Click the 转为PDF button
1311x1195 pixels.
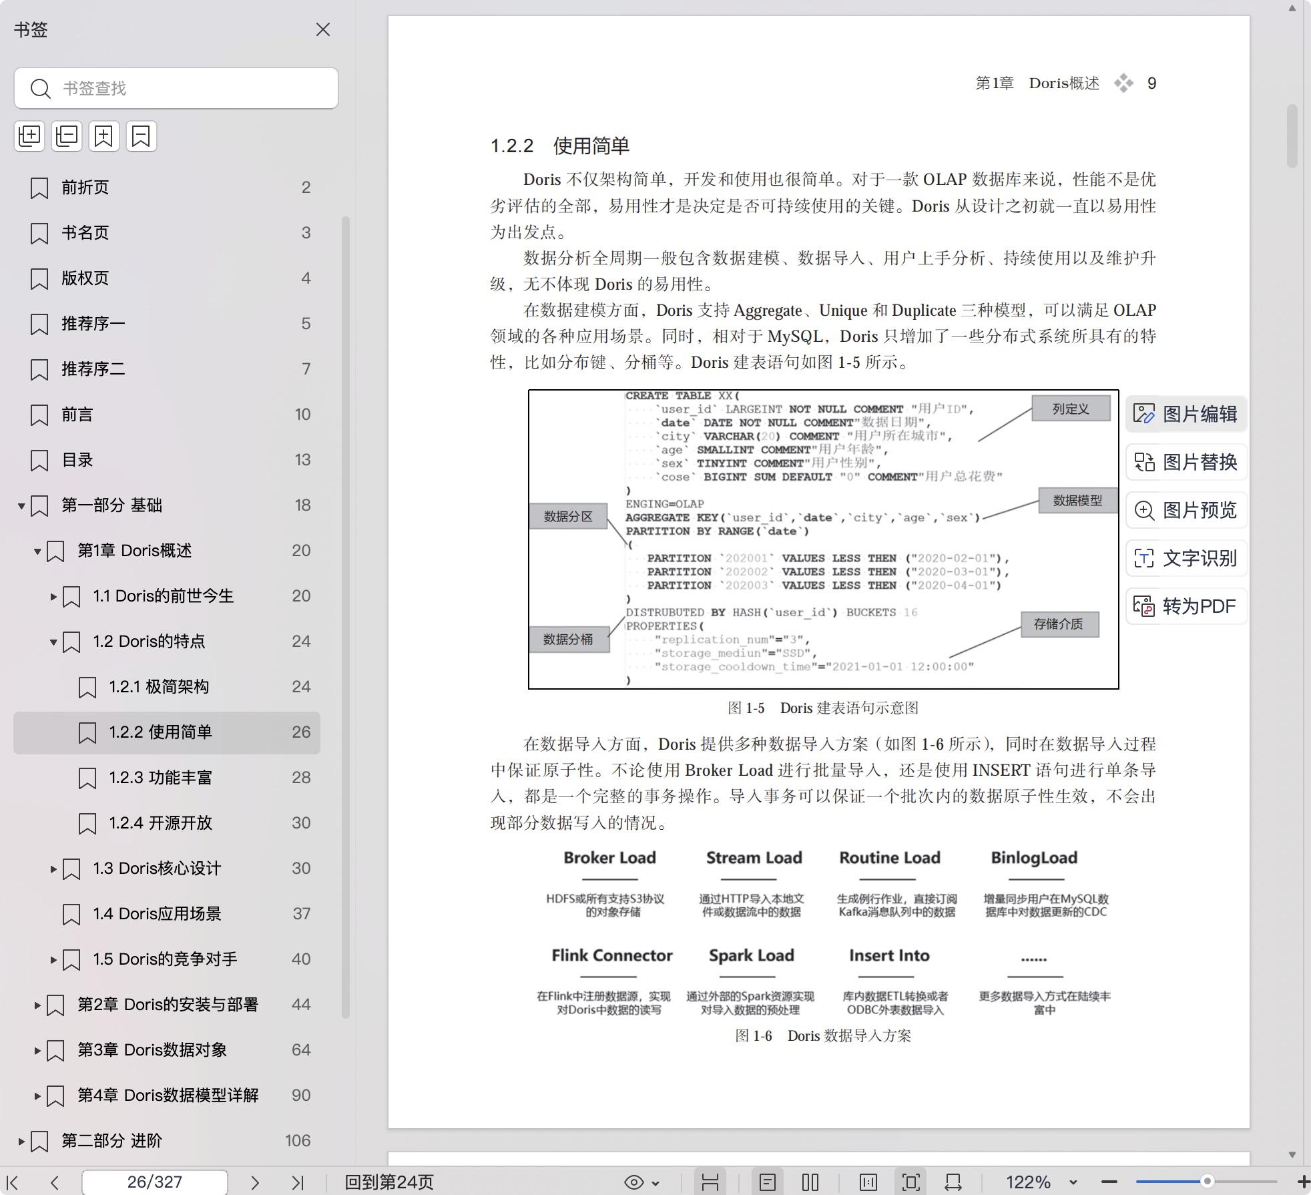[x=1186, y=606]
